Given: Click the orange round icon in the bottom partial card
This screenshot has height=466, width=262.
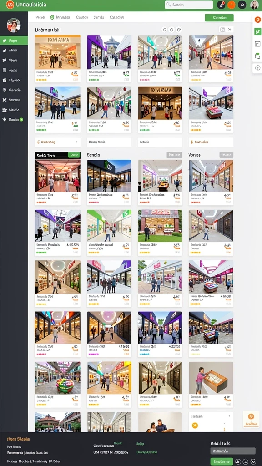Looking at the screenshot, I should [195, 425].
